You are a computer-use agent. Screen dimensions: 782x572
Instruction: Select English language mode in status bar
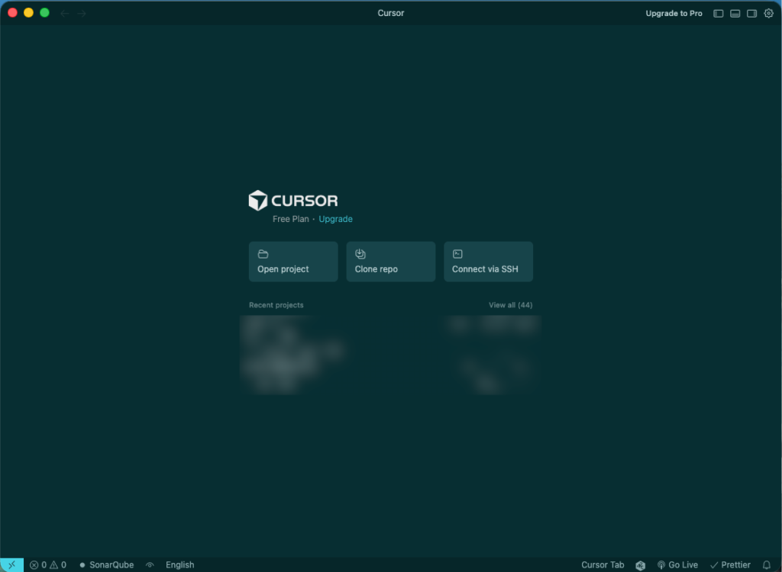179,565
